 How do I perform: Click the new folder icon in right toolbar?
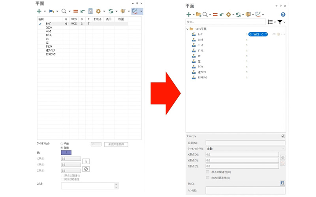198,15
